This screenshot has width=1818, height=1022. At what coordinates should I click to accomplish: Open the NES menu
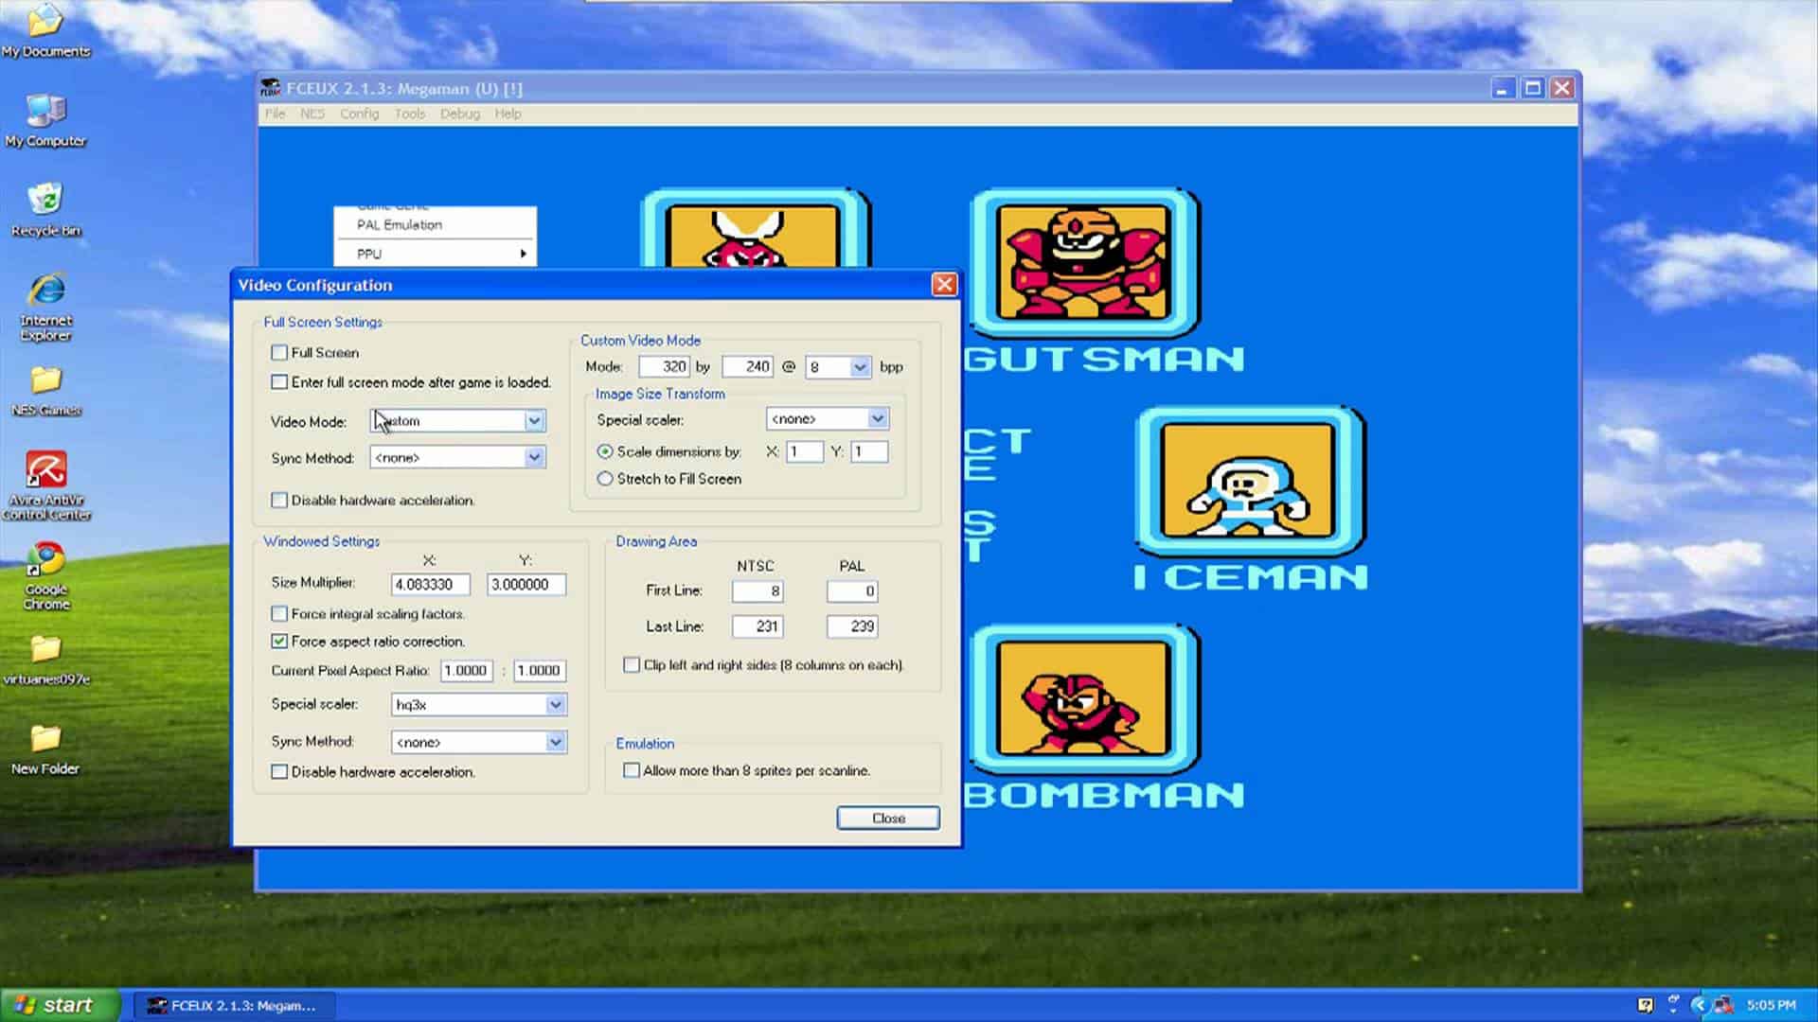312,114
